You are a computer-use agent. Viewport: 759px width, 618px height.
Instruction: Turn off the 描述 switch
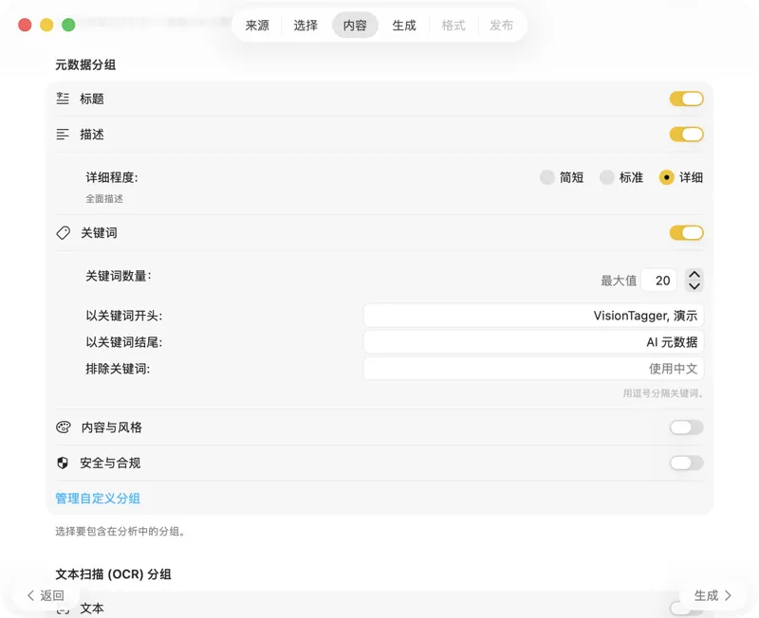pyautogui.click(x=686, y=134)
